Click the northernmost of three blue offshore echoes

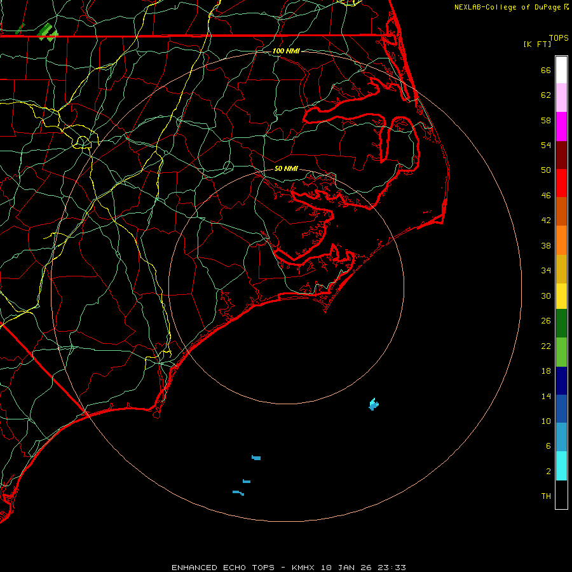click(256, 458)
